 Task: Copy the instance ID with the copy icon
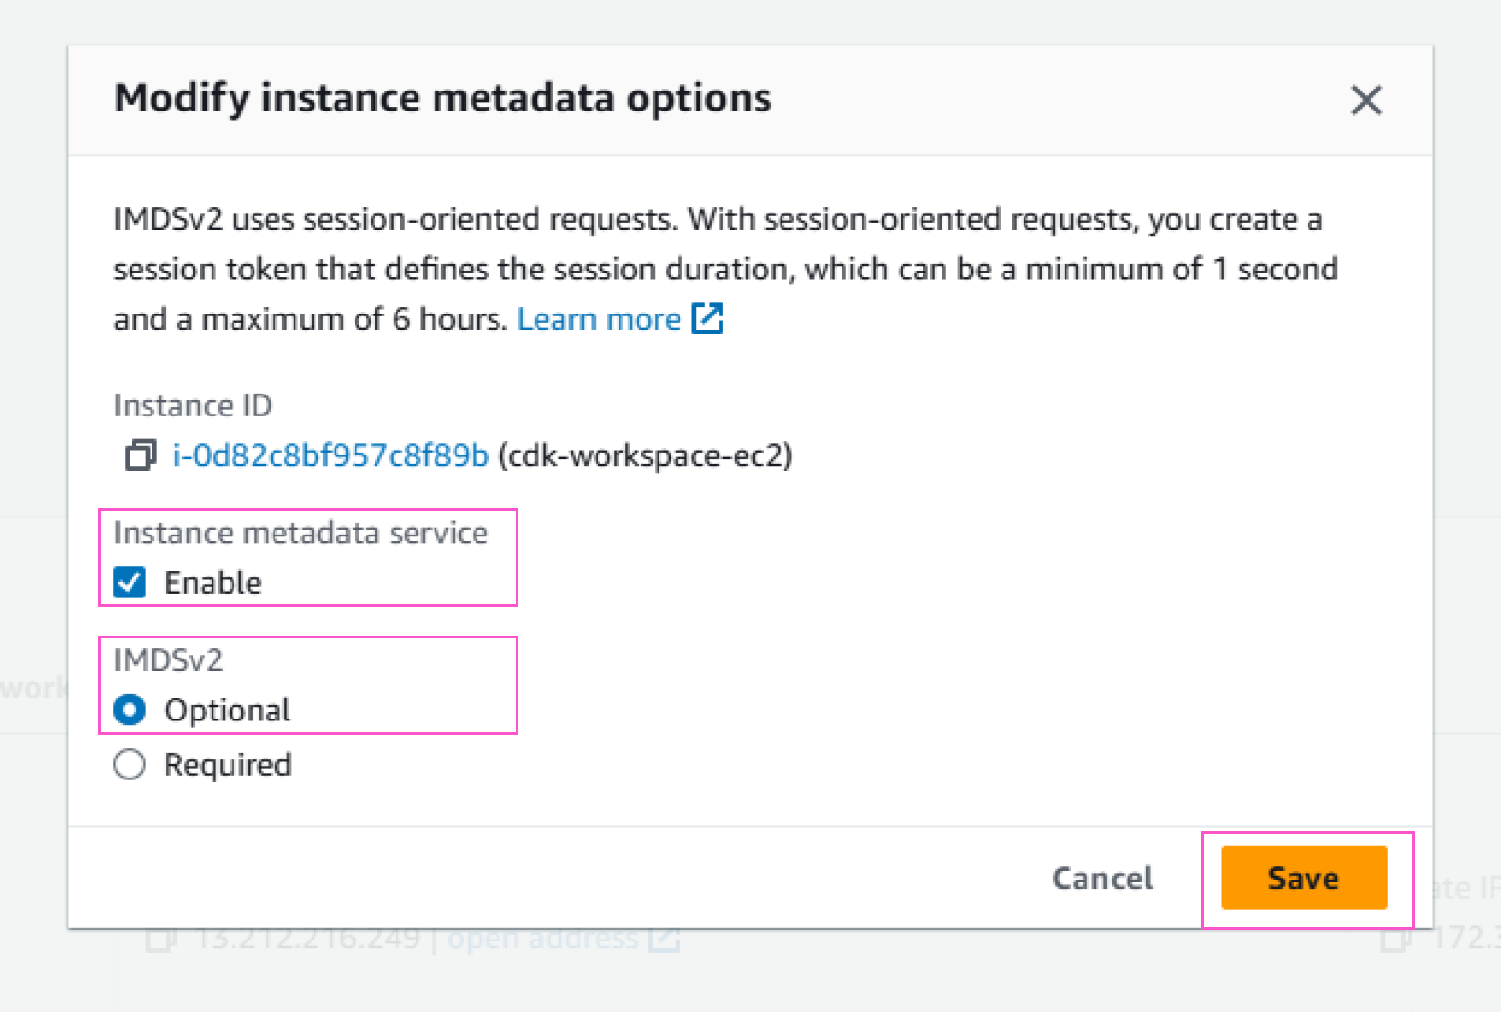pos(140,455)
